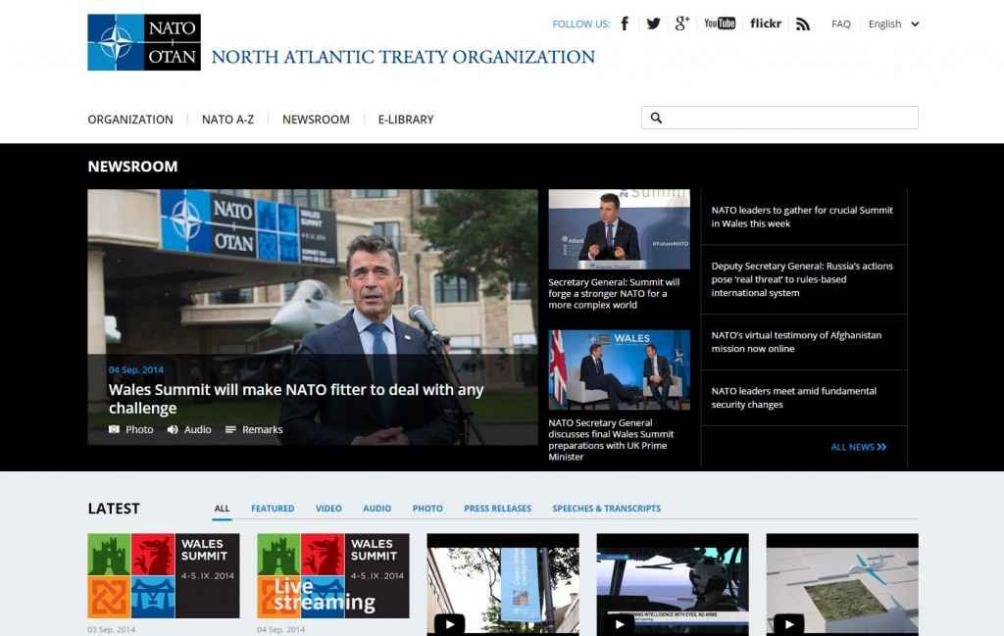1004x636 pixels.
Task: Click the All News double-arrow icon
Action: click(x=881, y=447)
